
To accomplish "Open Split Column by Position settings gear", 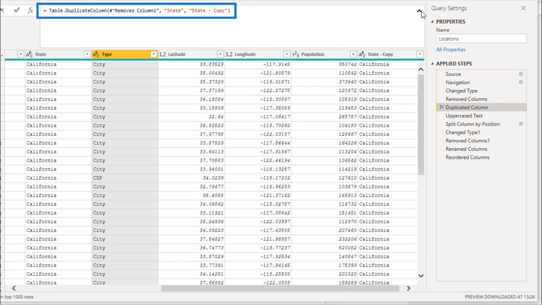I will click(521, 124).
